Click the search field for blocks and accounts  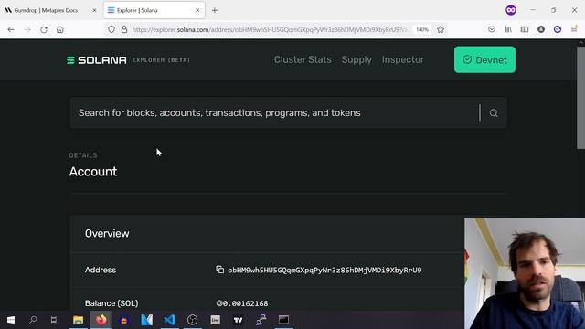tap(274, 112)
